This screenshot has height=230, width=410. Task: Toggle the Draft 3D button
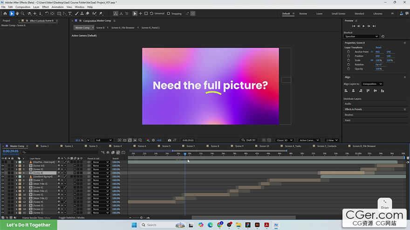248,140
